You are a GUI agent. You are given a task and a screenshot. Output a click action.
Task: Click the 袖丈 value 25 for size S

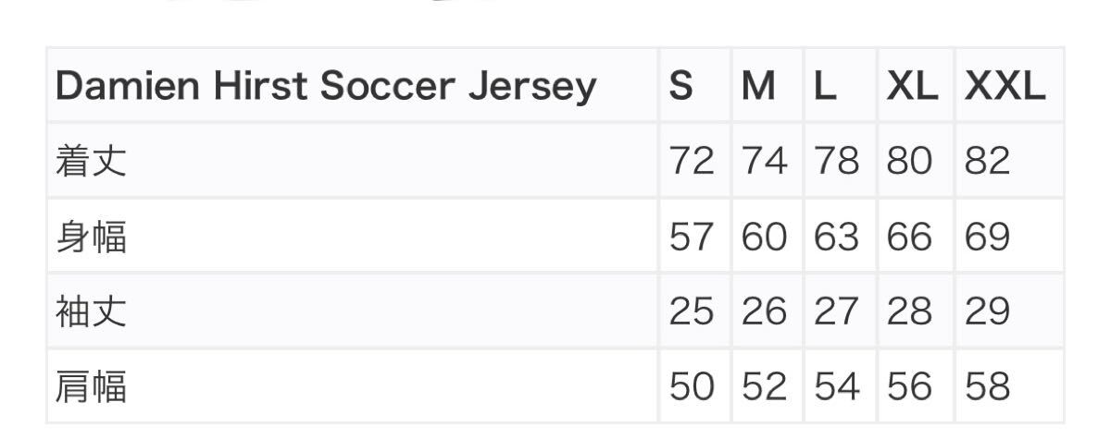pyautogui.click(x=693, y=312)
